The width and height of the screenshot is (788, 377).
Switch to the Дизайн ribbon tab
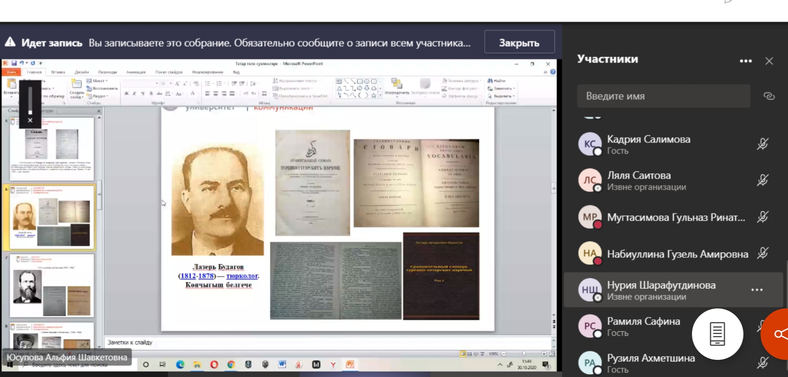(x=82, y=72)
